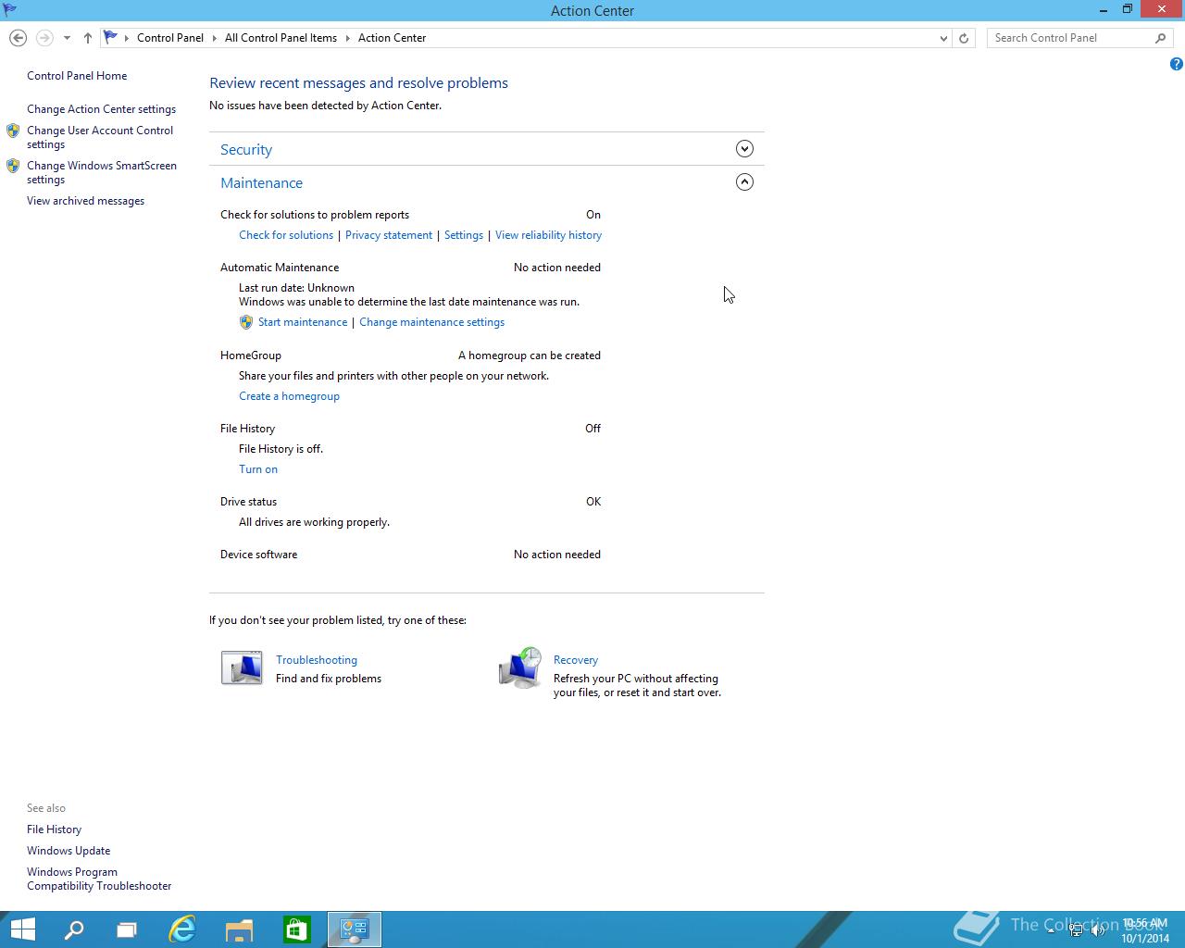Click the Recovery computer icon
This screenshot has width=1185, height=948.
pos(520,667)
